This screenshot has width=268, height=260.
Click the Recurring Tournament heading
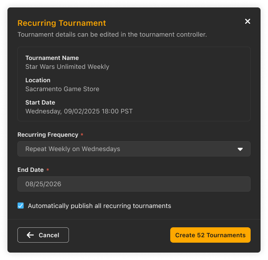coord(62,23)
